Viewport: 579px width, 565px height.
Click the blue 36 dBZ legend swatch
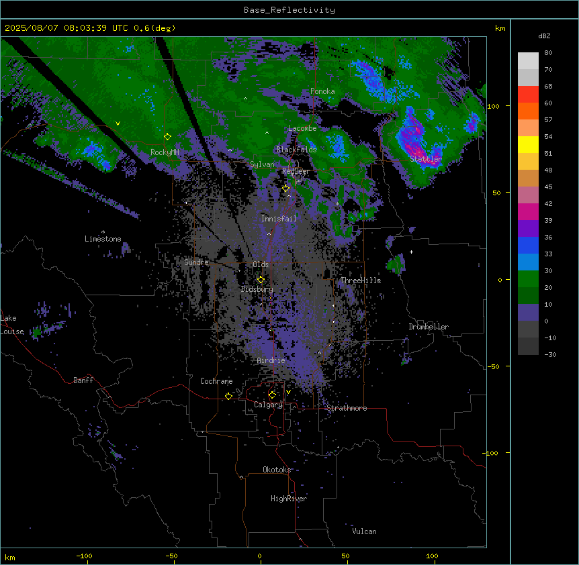[528, 245]
